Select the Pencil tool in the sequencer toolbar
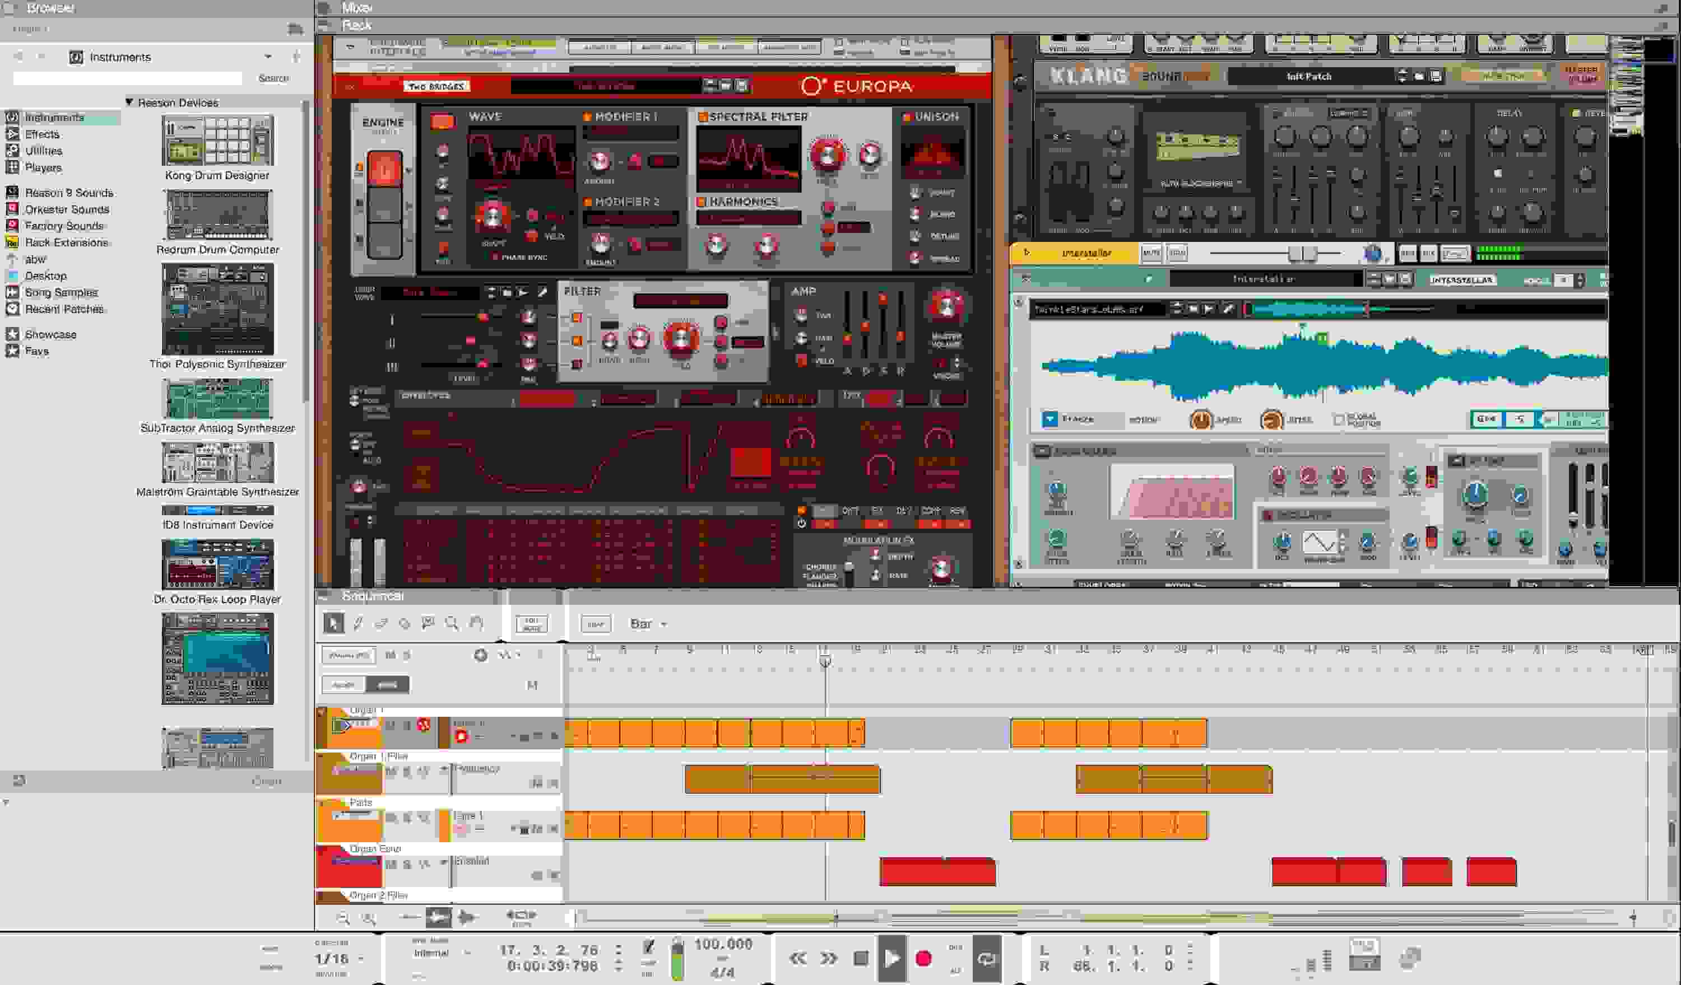The width and height of the screenshot is (1681, 985). coord(357,623)
